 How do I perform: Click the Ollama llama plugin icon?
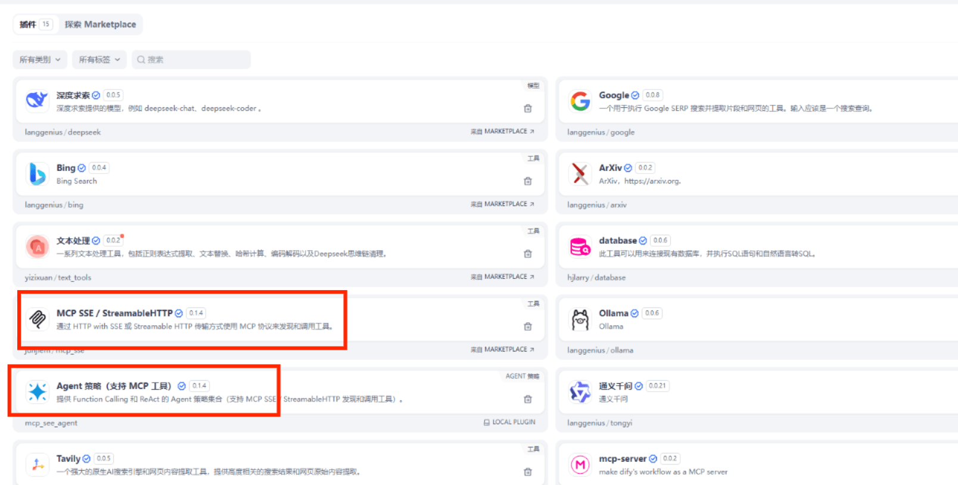pyautogui.click(x=580, y=319)
